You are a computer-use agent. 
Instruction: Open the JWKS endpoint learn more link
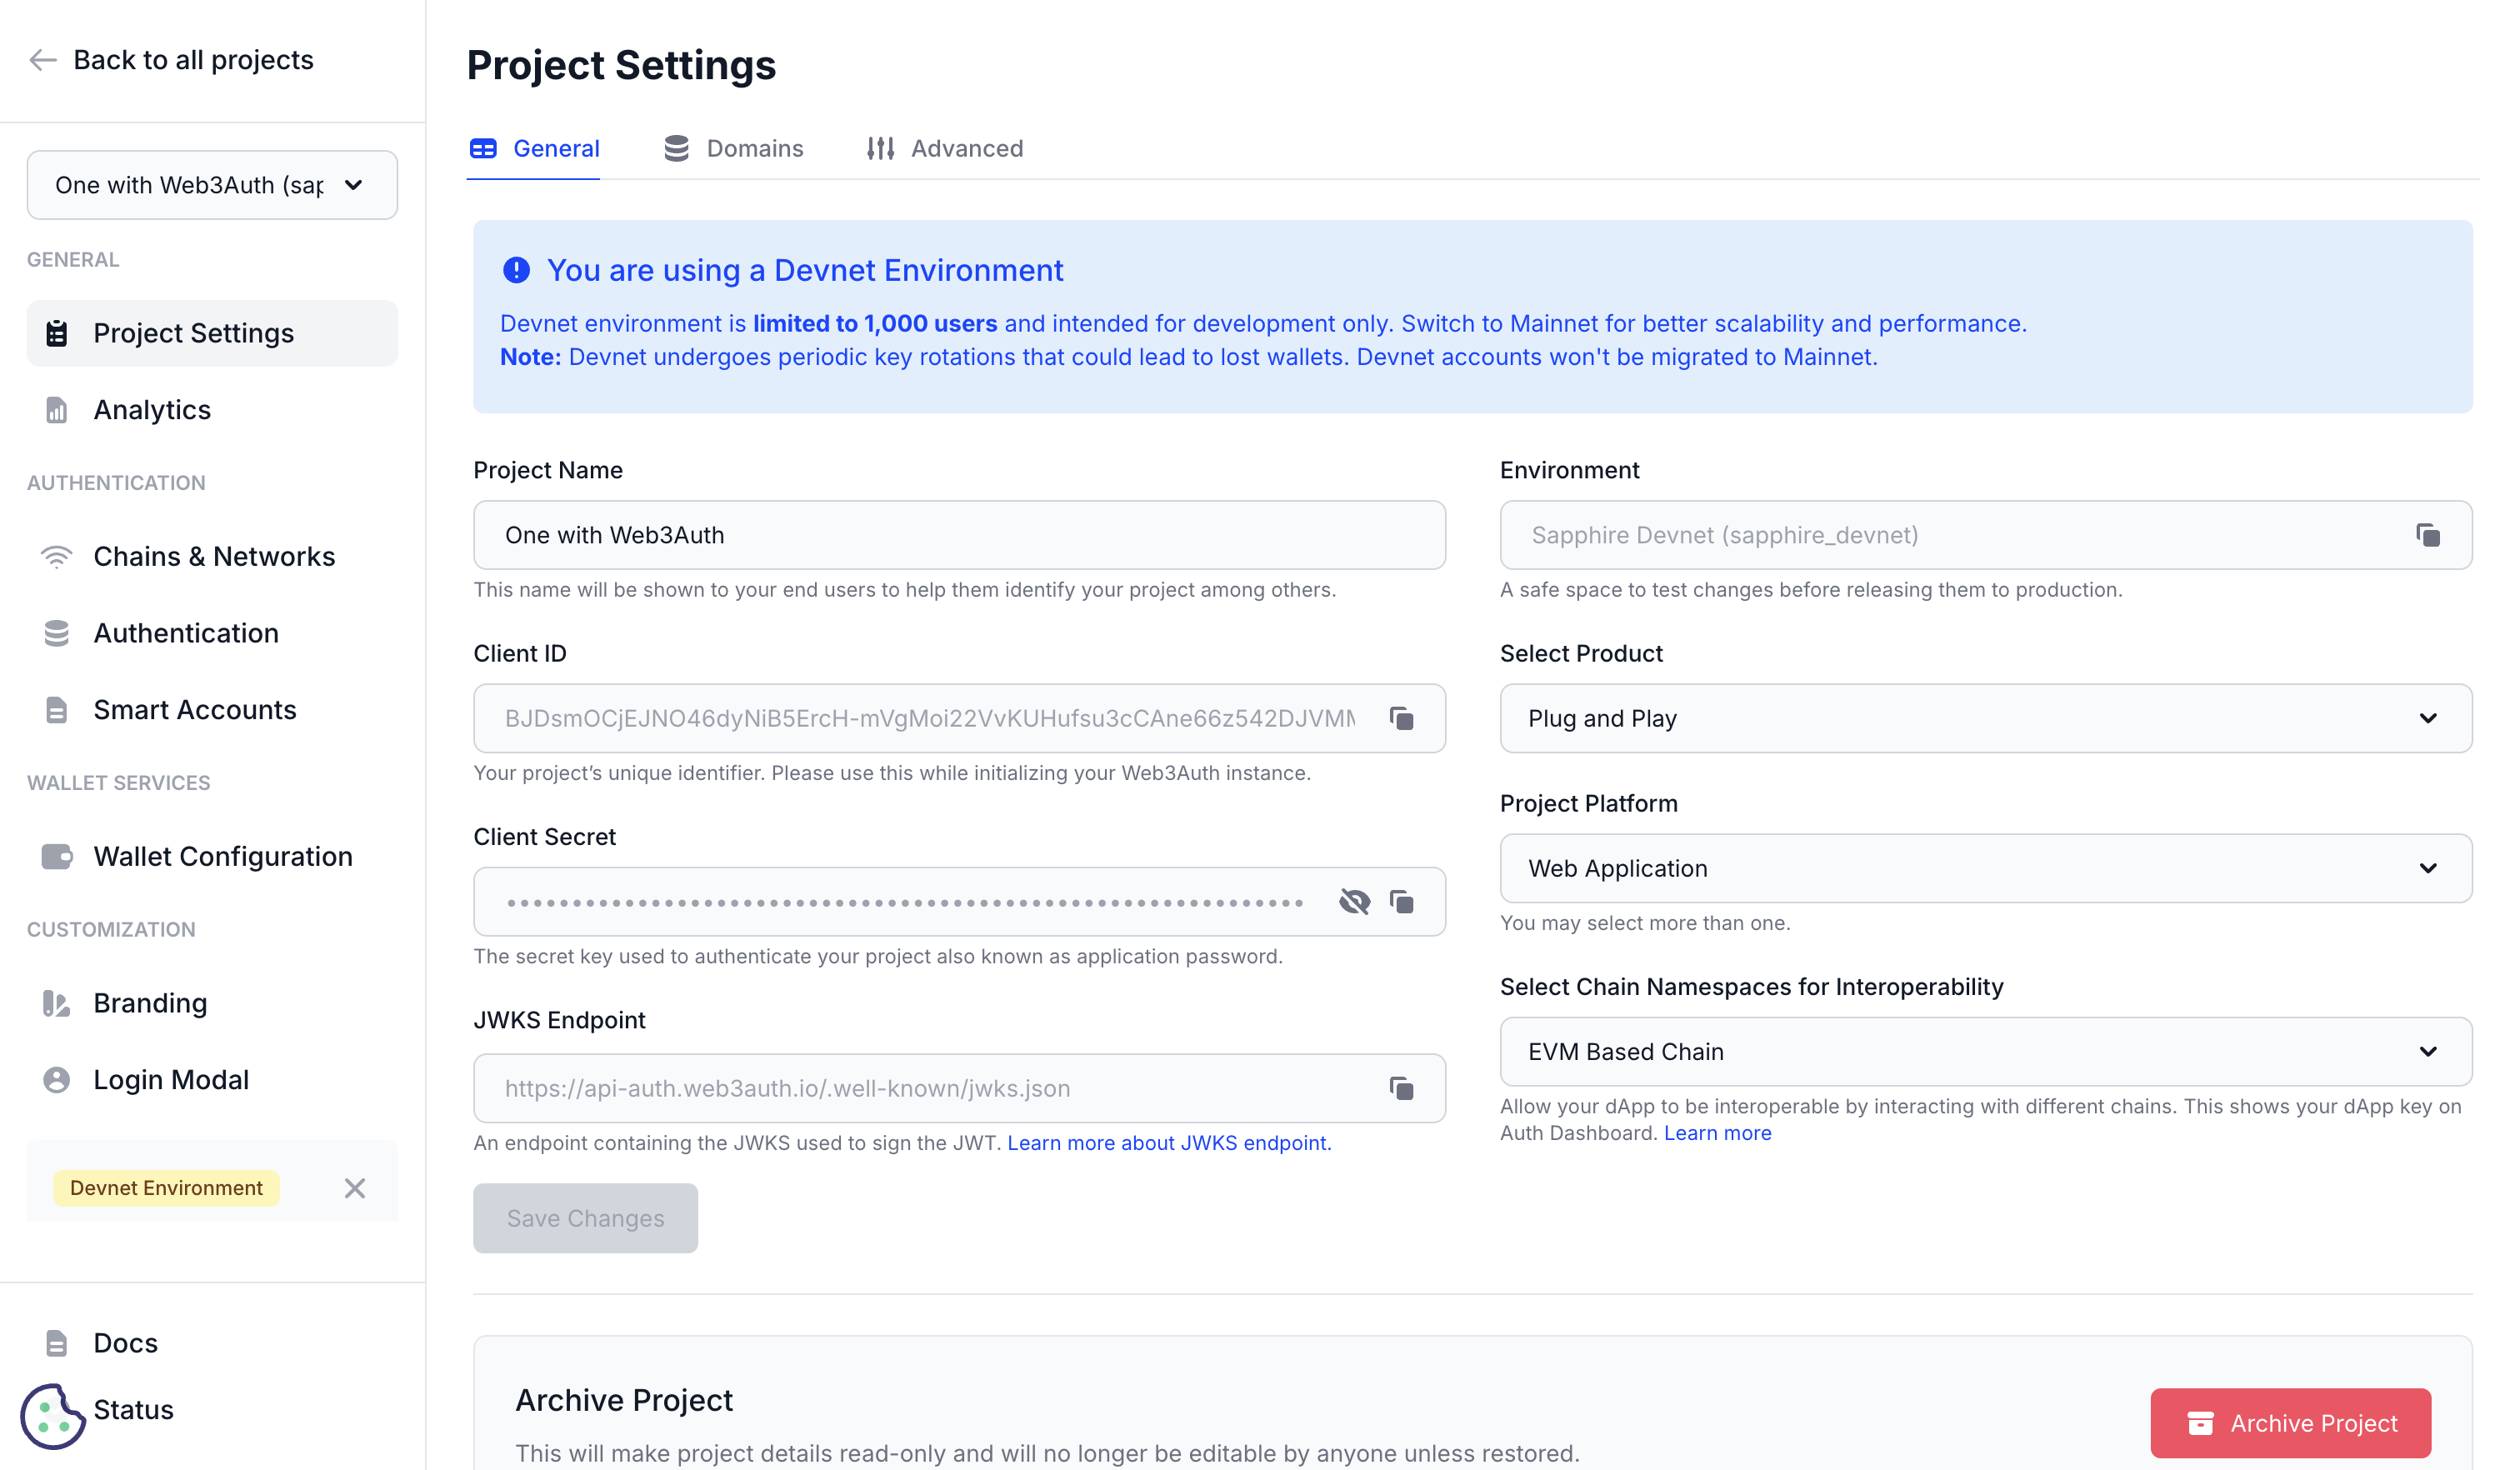1167,1143
